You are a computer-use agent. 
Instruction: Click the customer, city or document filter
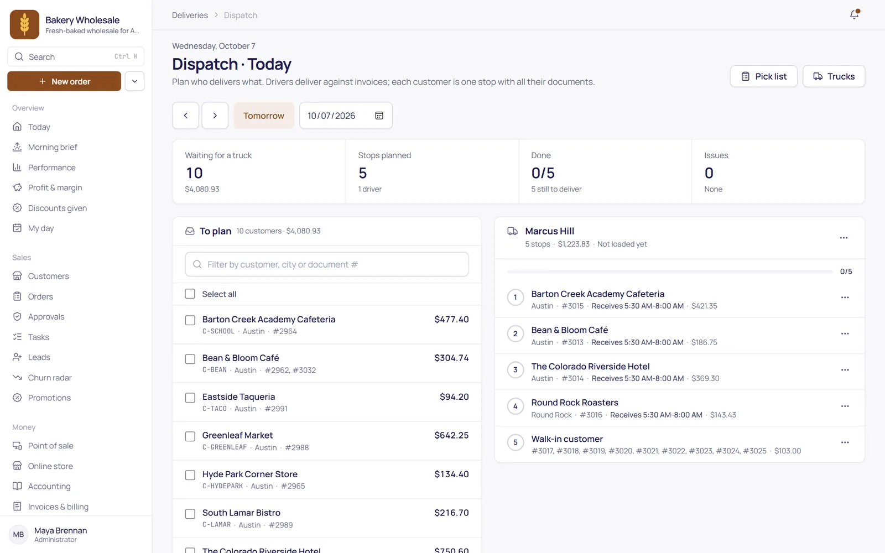pos(327,264)
